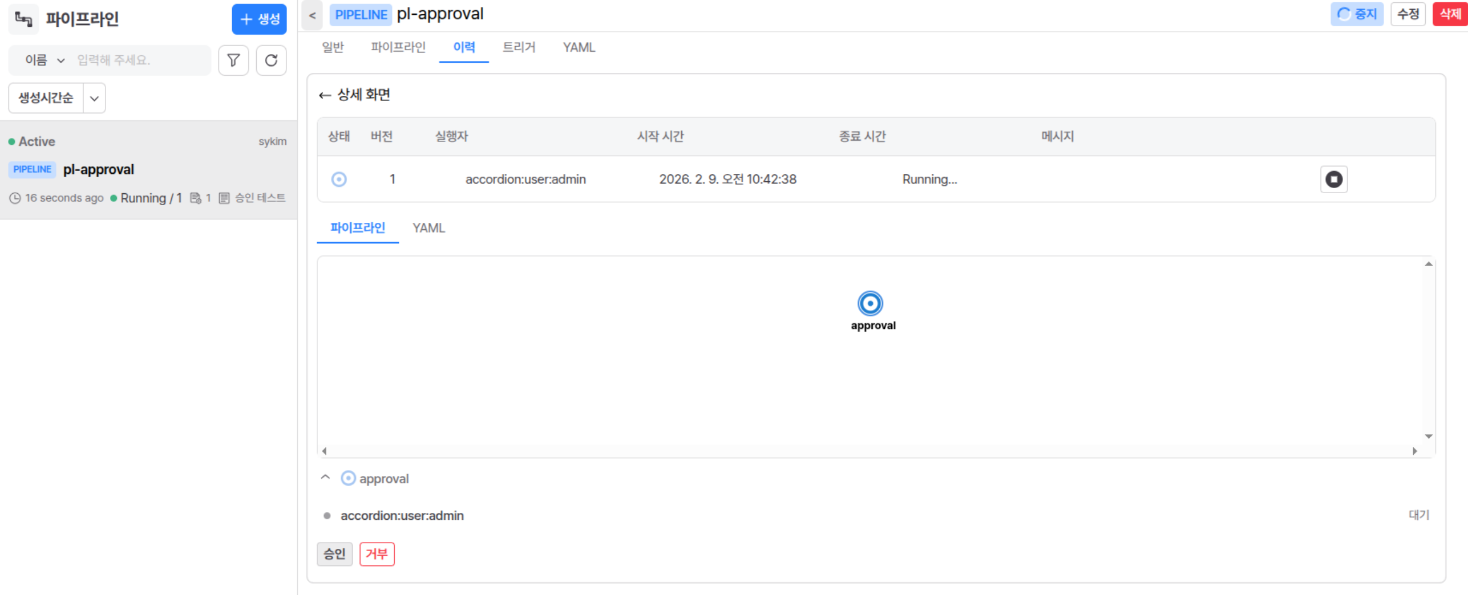Collapse the sidebar with the back chevron

coord(312,15)
